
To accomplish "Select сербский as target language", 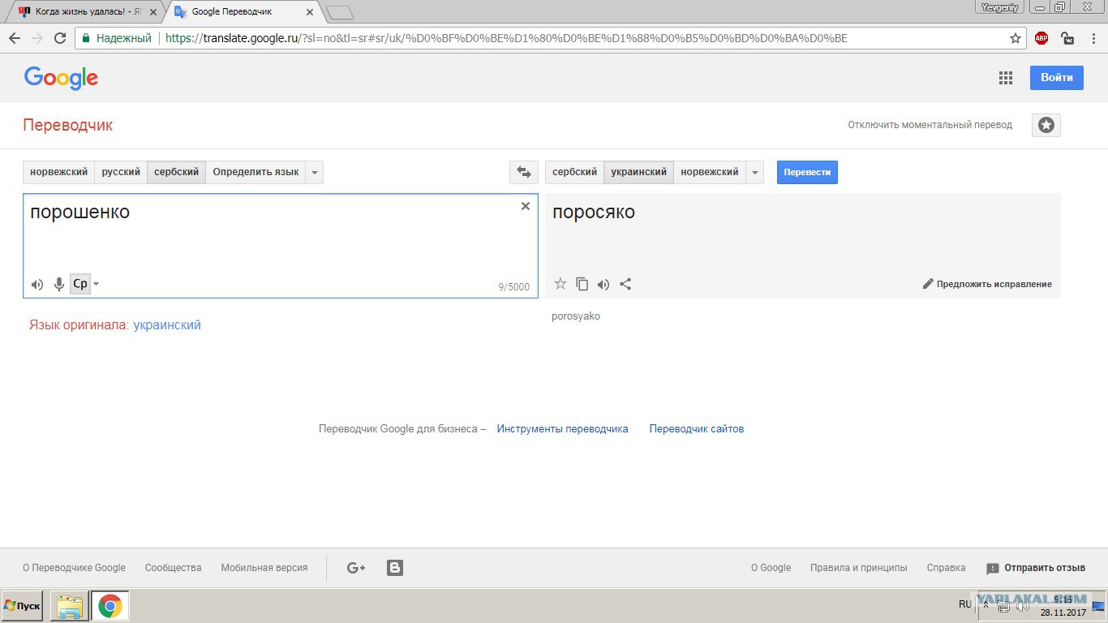I will (x=574, y=172).
